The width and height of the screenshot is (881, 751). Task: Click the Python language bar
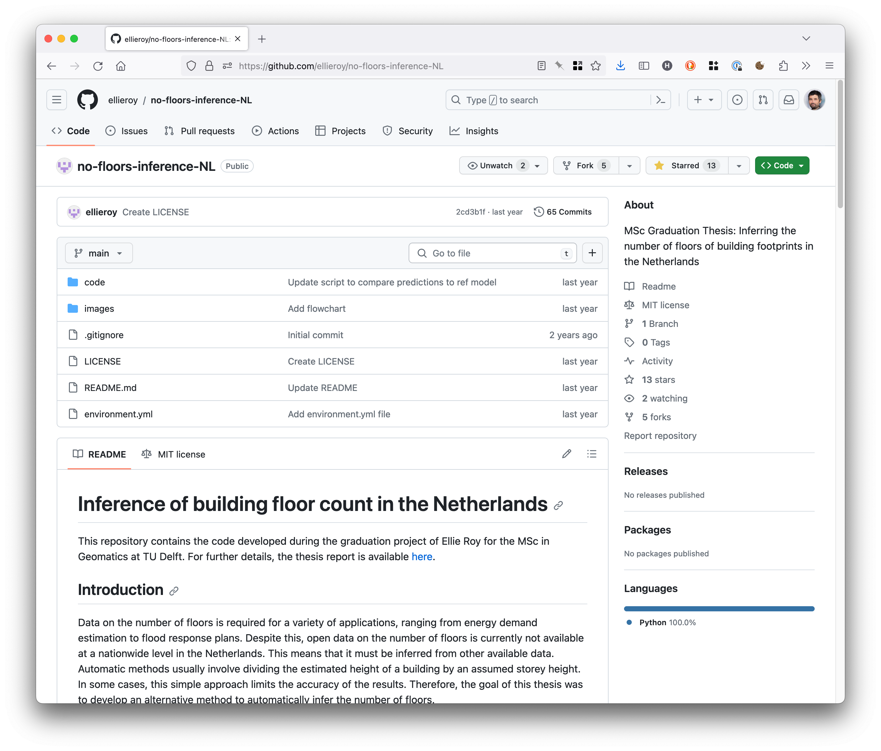click(719, 609)
